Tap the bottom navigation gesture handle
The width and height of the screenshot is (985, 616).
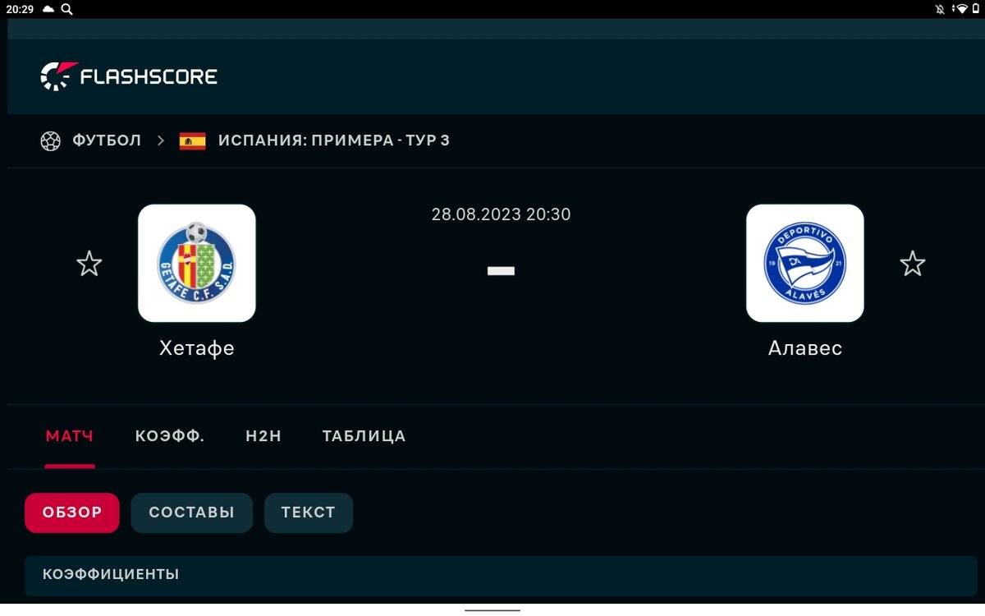pyautogui.click(x=492, y=610)
